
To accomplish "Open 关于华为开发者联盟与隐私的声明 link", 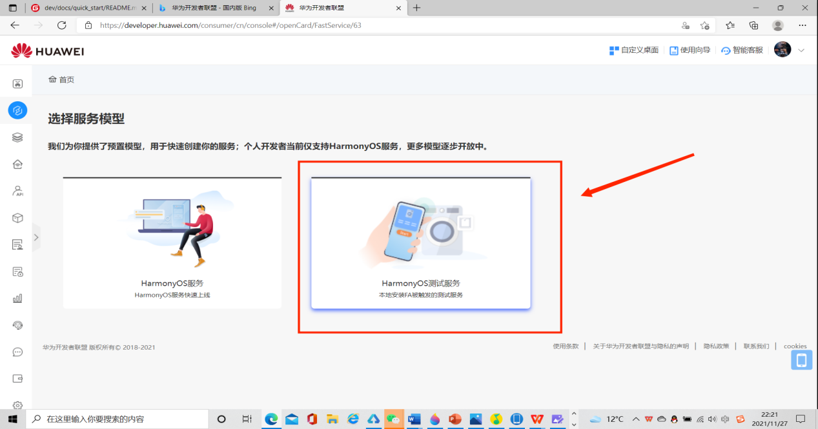I will click(x=641, y=346).
